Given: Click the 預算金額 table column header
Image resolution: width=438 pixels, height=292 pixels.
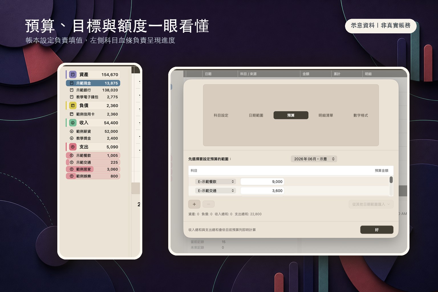Looking at the screenshot, I should click(382, 171).
